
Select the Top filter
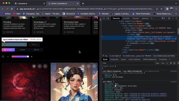(37, 50)
